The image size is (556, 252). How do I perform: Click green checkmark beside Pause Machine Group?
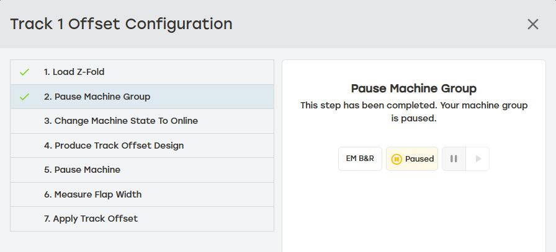coord(25,97)
